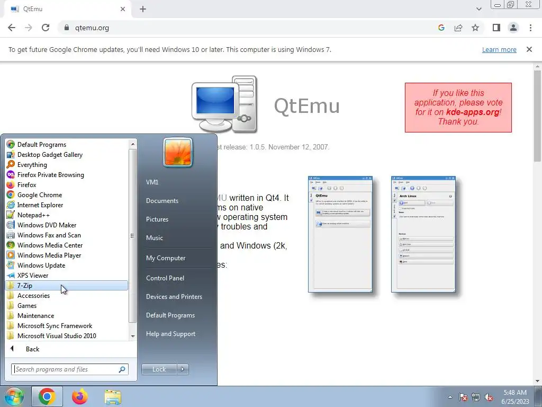Viewport: 542px width, 407px height.
Task: Go back in Chrome
Action: tap(12, 28)
